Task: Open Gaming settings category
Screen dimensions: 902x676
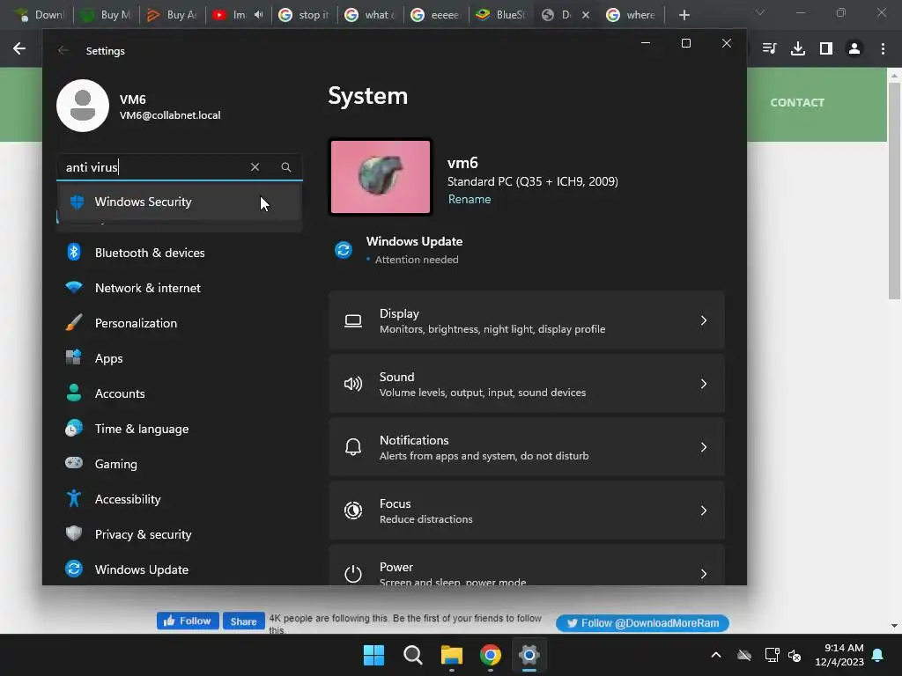Action: pyautogui.click(x=180, y=464)
